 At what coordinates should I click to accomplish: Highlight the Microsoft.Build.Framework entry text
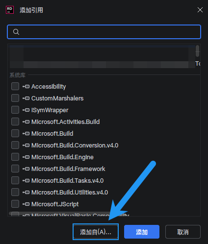coord(68,169)
